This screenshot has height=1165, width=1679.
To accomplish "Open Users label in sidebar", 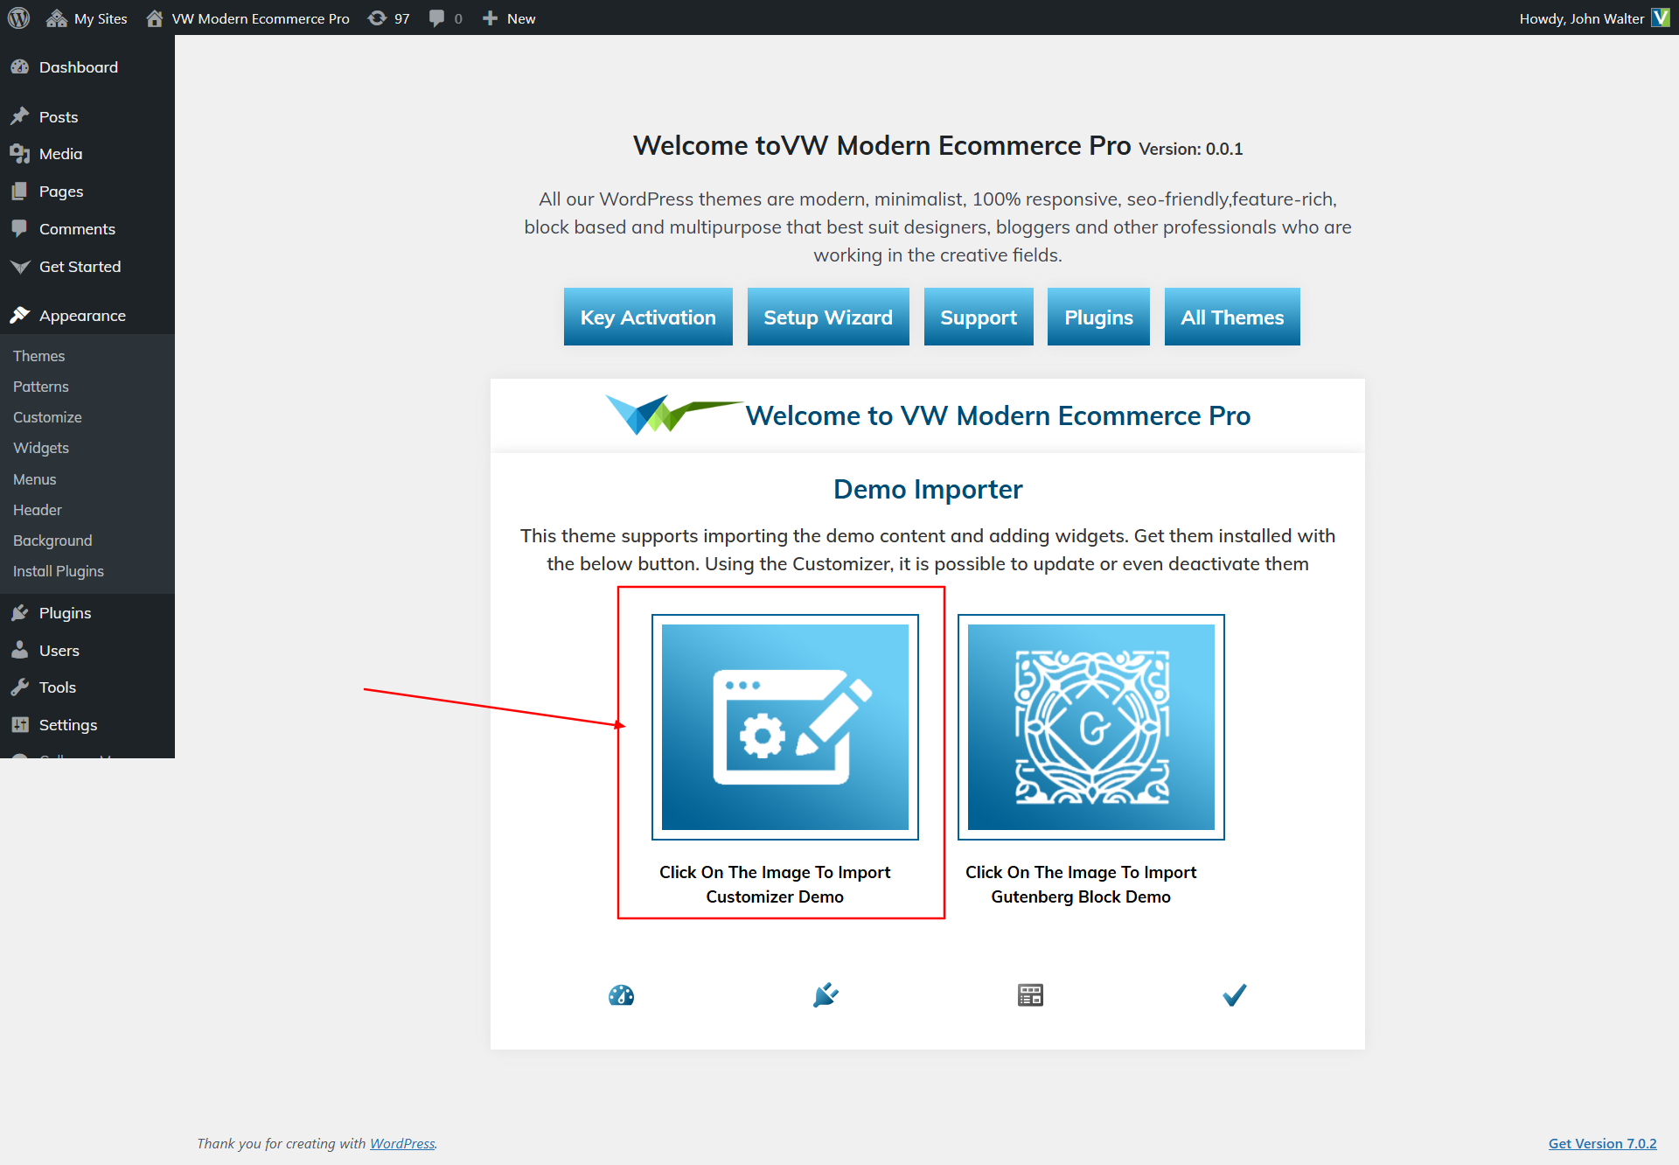I will (59, 651).
